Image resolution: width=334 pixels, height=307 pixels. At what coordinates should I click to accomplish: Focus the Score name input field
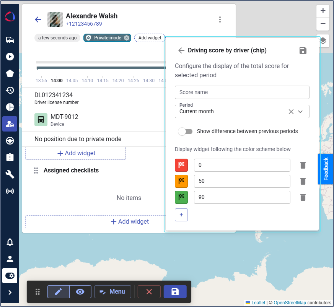[x=242, y=93]
